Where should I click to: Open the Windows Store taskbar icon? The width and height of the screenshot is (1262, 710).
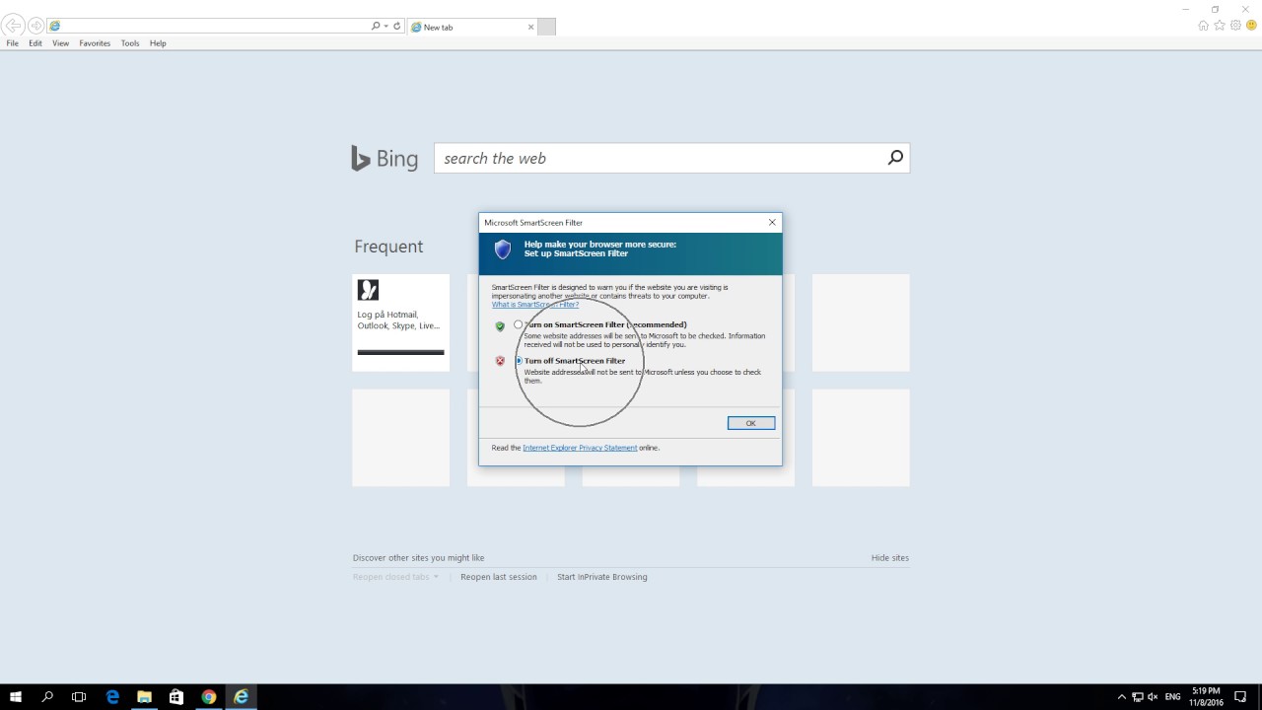[x=176, y=697]
